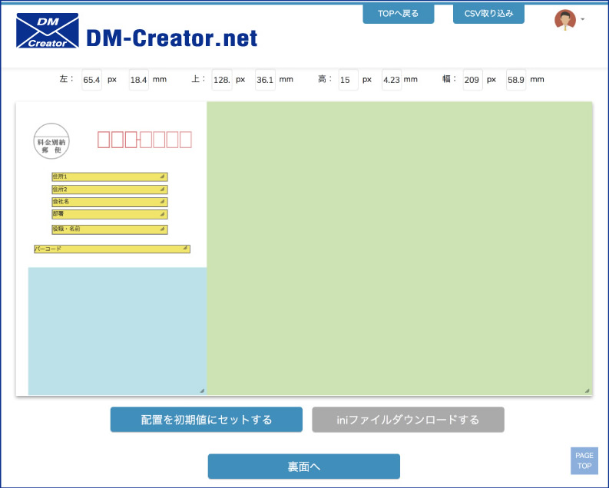Click the 料金別納郵便 postage stamp circle
609x488 pixels.
coord(51,142)
